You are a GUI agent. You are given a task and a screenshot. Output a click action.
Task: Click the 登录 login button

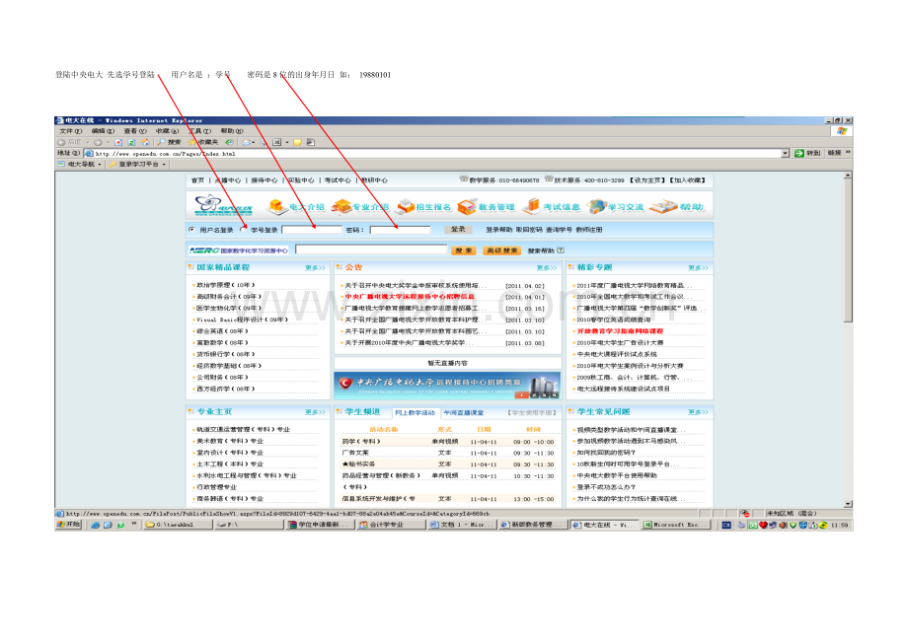pos(458,230)
